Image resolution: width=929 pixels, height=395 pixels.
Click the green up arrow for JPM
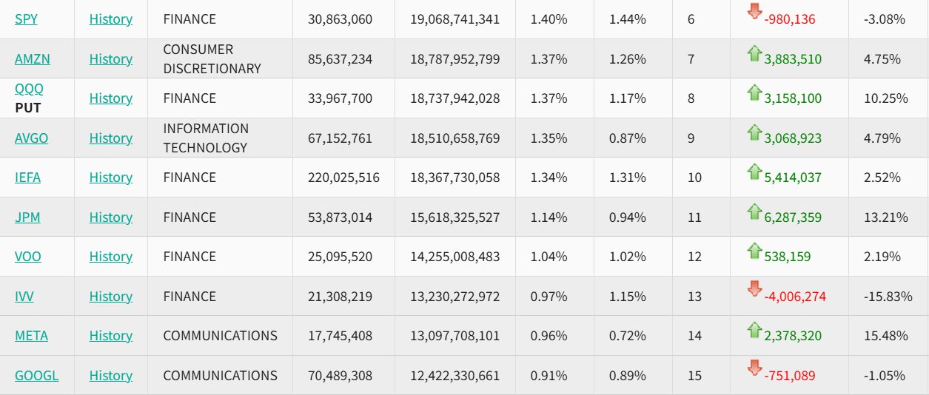point(754,211)
